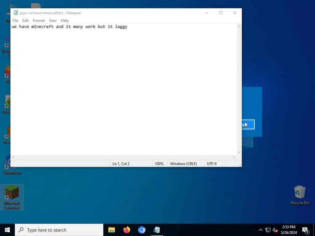315x236 pixels.
Task: Select the Chromium desktop shortcut
Action: [x=12, y=165]
